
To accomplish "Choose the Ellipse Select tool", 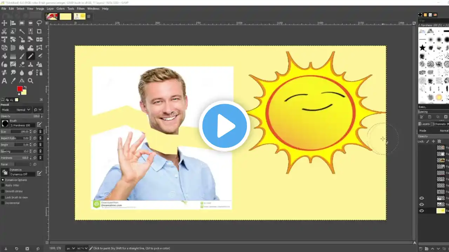I will [31, 23].
